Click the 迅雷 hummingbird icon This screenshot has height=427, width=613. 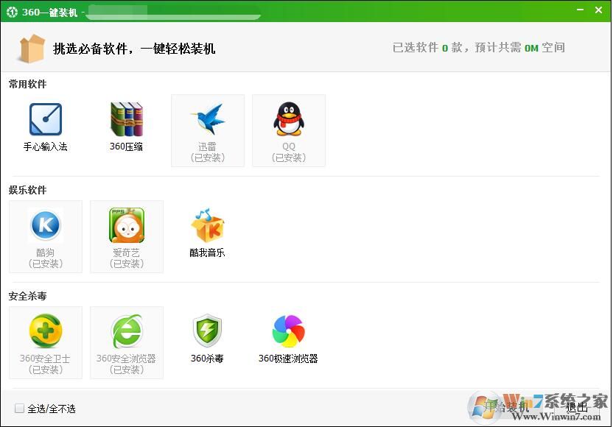coord(208,119)
